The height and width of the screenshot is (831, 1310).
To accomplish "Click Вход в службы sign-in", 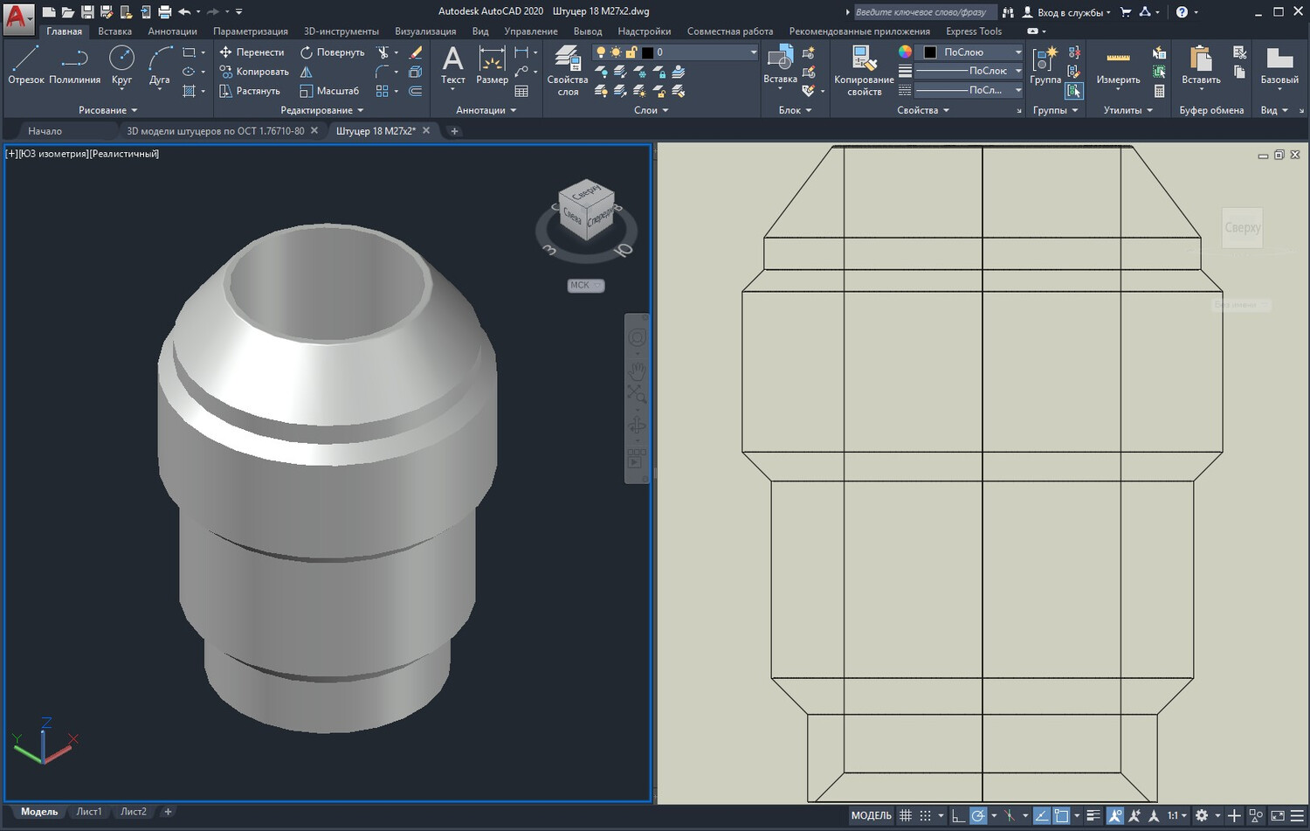I will coord(1066,12).
